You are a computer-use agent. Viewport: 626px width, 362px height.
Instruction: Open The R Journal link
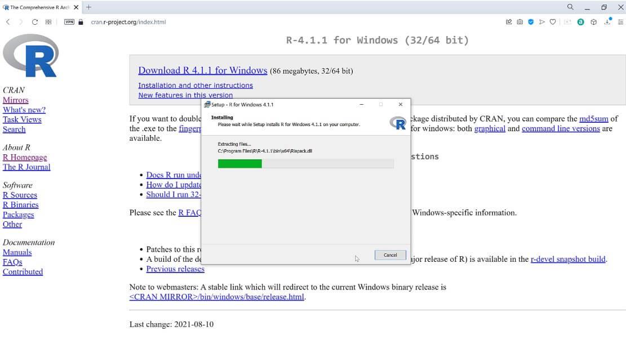coord(26,167)
